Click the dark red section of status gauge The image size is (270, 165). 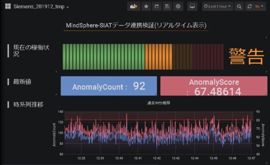tap(208, 57)
